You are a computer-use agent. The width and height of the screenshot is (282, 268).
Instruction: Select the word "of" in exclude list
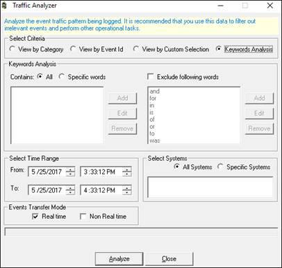coord(152,120)
